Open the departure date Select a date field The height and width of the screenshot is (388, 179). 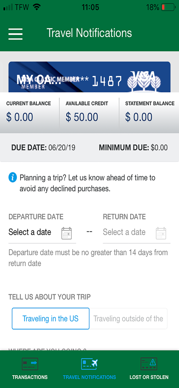(x=42, y=232)
